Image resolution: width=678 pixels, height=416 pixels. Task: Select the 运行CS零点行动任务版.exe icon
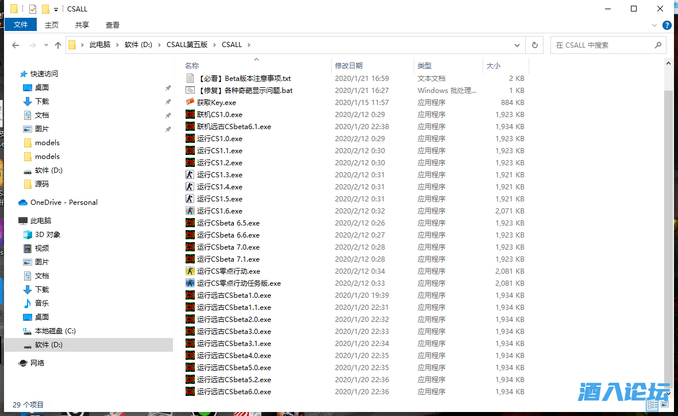(x=190, y=283)
